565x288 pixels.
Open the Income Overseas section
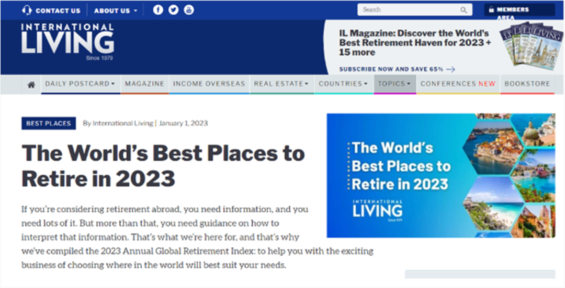pos(209,84)
